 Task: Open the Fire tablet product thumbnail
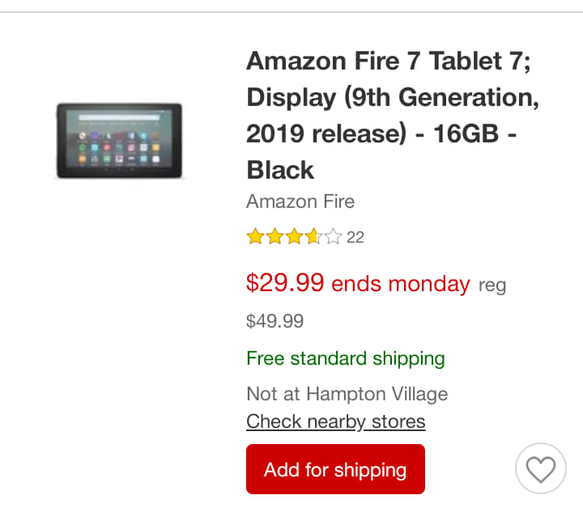119,140
